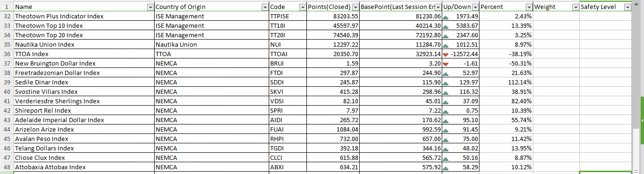Click the green up arrow for Theotown Top 10 Index
This screenshot has height=174, width=644.
point(446,26)
